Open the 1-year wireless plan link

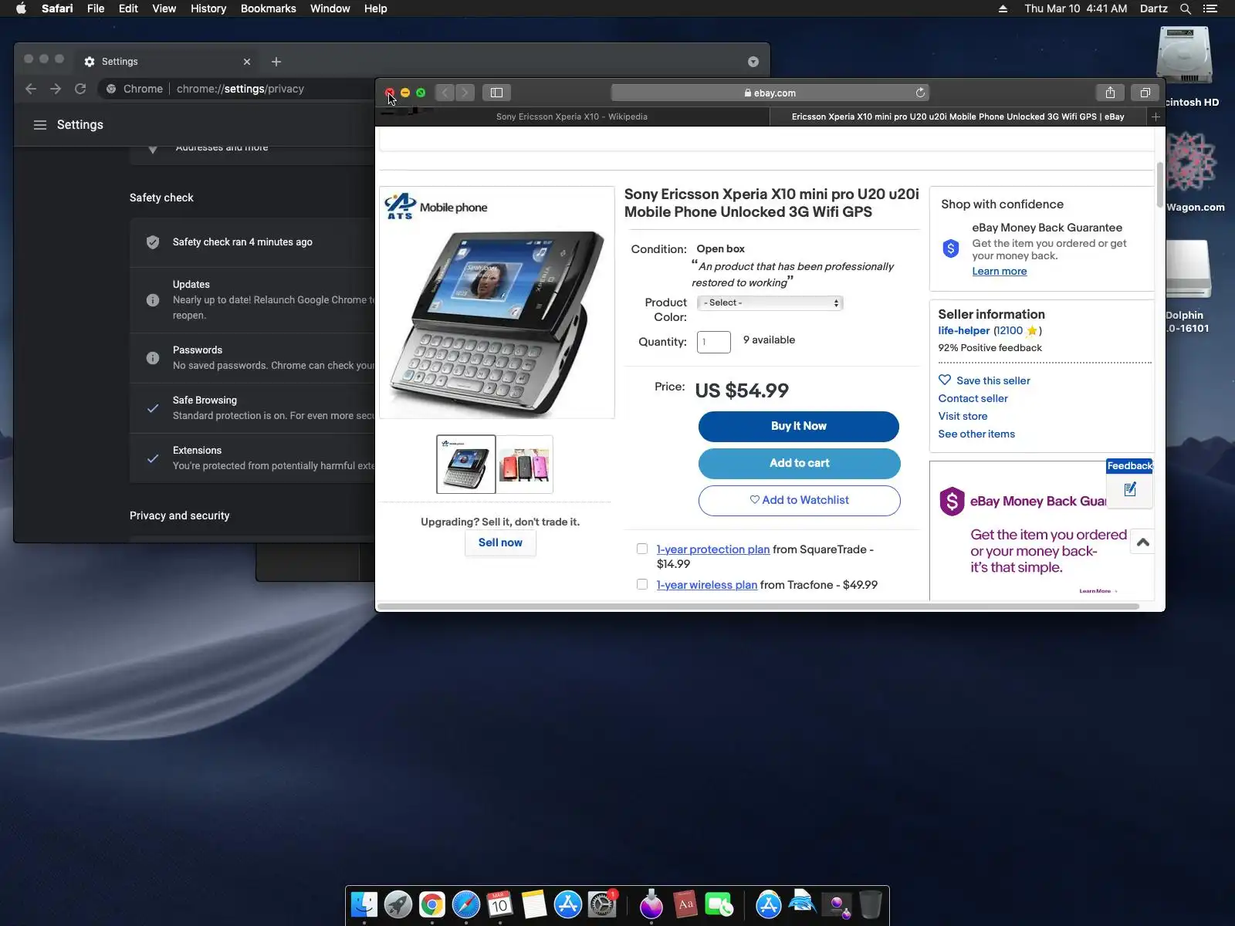pos(707,585)
